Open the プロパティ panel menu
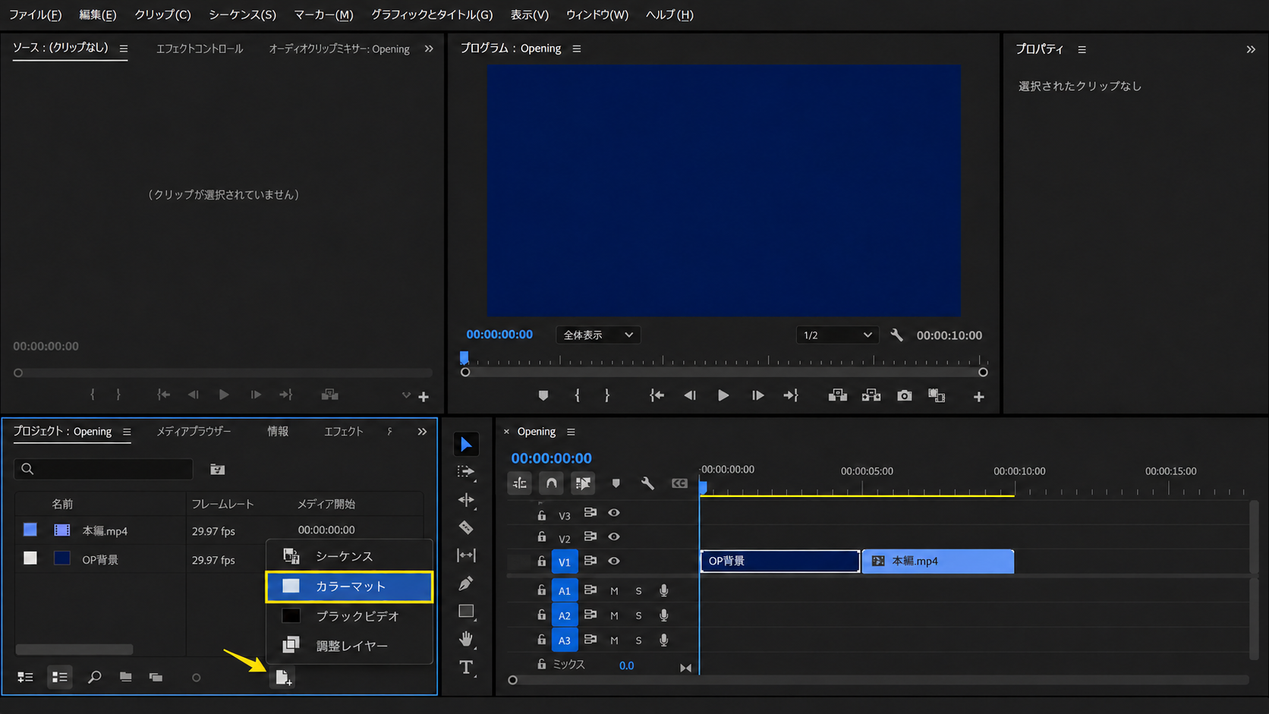Screen dimensions: 1269x714 click(x=1082, y=49)
